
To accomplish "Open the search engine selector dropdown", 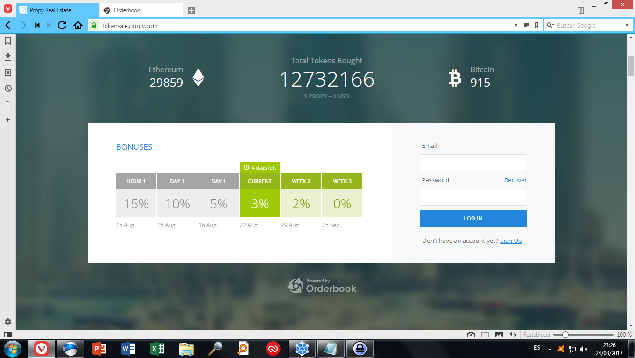I will pos(550,25).
